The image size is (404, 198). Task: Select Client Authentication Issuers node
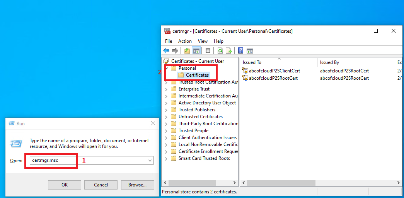(x=208, y=138)
